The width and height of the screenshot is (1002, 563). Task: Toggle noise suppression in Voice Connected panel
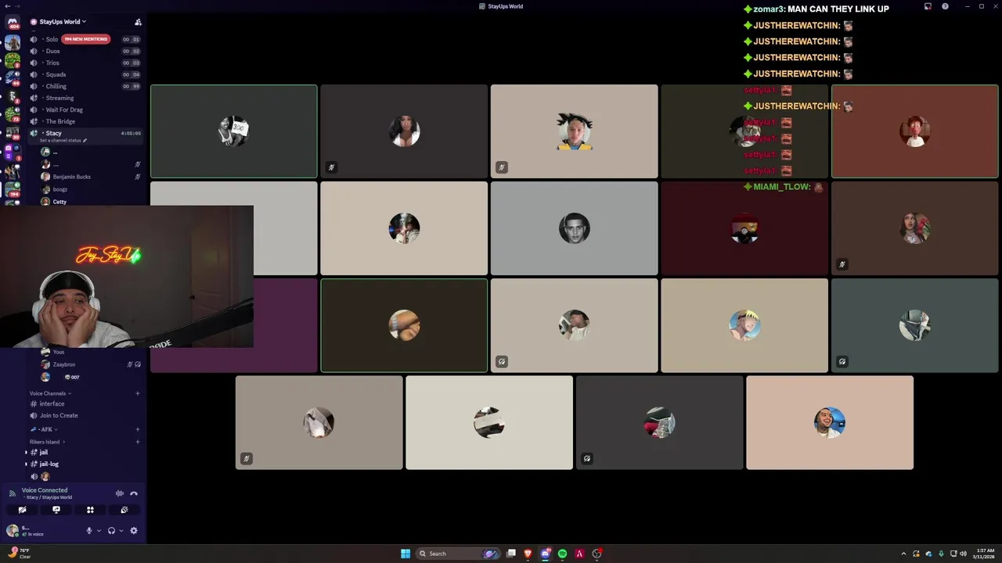(x=120, y=493)
